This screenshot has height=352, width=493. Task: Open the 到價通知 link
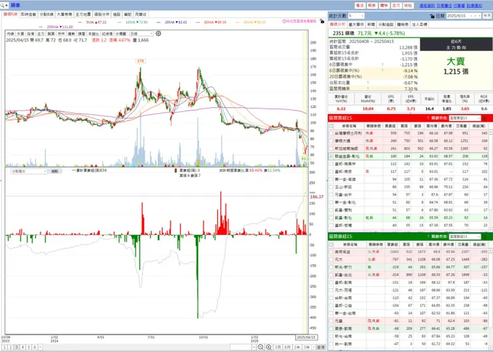[x=474, y=5]
